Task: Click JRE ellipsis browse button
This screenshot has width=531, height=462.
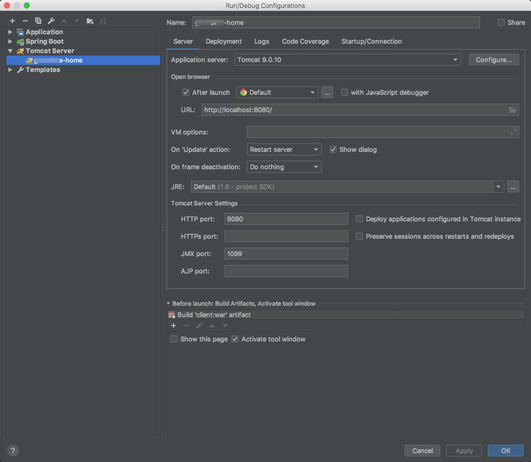Action: click(513, 187)
